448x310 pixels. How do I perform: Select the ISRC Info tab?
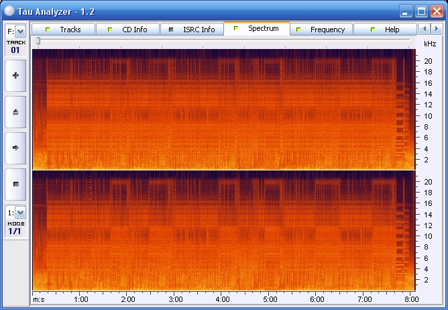[x=192, y=30]
